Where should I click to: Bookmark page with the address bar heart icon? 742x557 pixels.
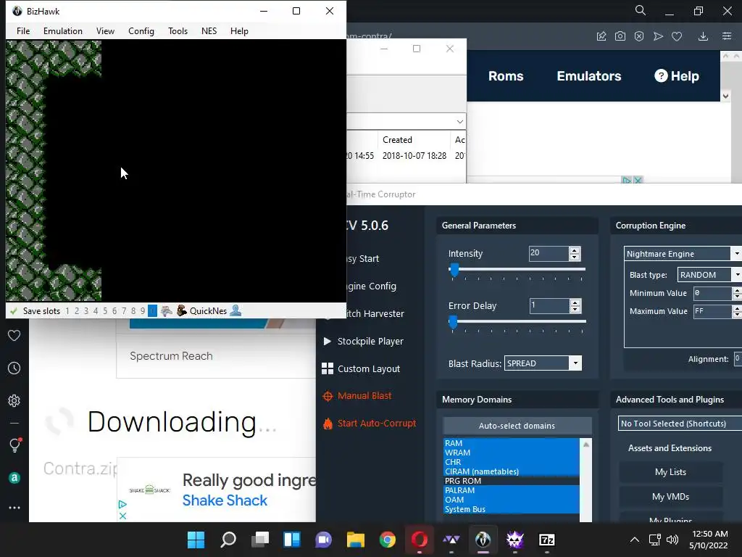click(x=677, y=36)
